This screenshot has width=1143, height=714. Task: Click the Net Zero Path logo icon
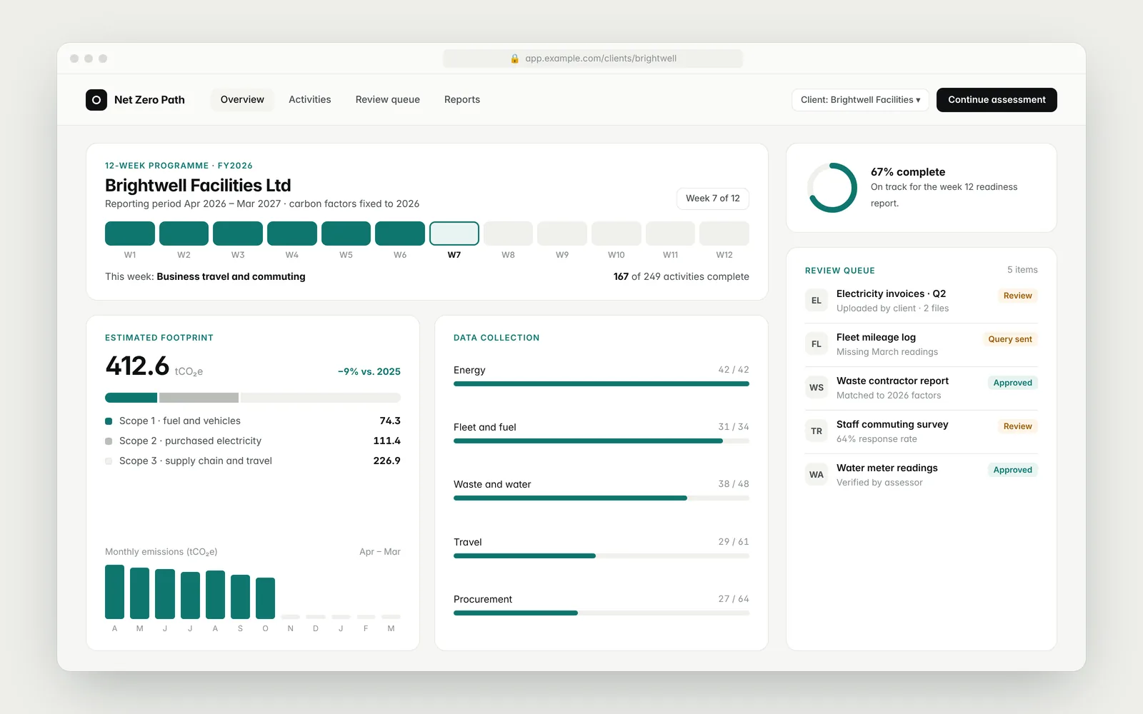96,100
